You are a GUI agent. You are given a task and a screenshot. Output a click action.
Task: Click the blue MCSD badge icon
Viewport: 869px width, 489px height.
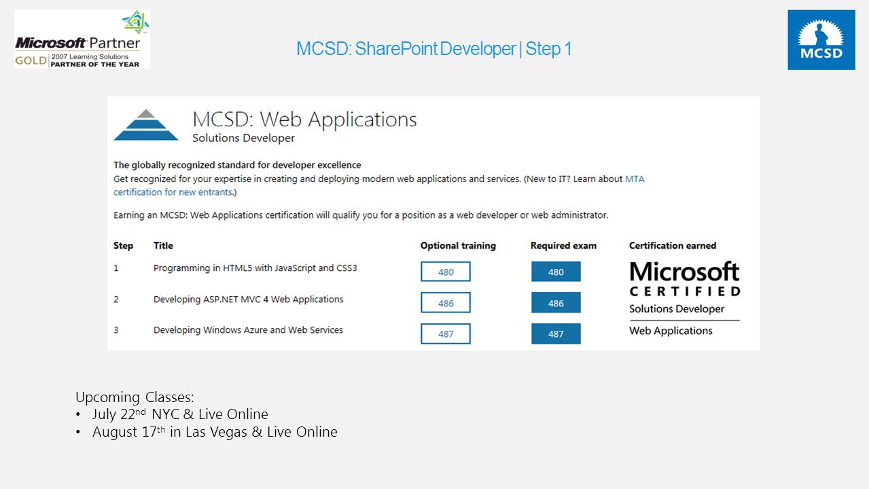[x=821, y=40]
